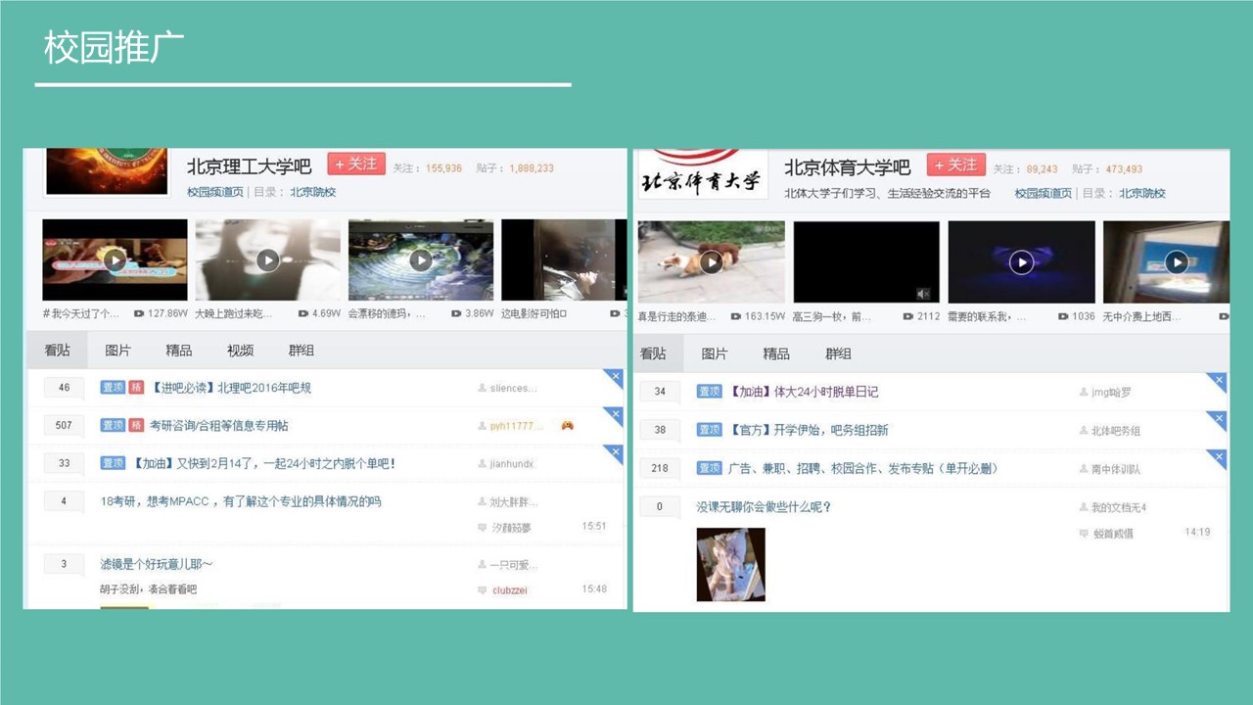Open post 【加油】体大24小时脱单日记

pos(803,392)
